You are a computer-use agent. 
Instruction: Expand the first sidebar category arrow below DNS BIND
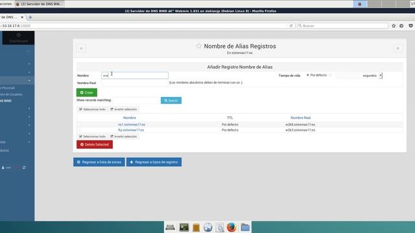coord(29,108)
